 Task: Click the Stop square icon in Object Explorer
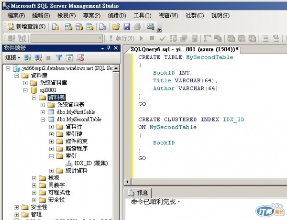tap(48, 58)
